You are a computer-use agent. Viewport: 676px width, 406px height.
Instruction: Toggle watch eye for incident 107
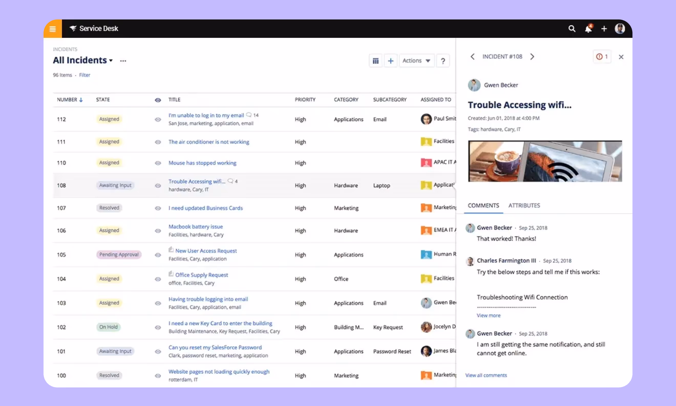(158, 208)
